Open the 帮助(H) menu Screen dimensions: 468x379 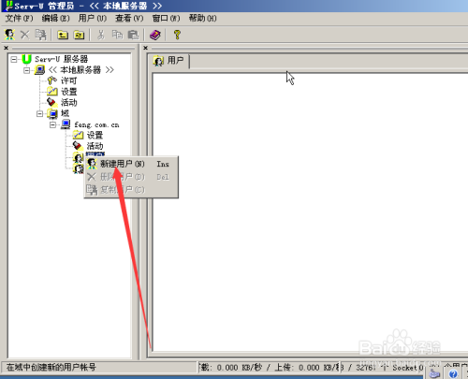pos(202,18)
